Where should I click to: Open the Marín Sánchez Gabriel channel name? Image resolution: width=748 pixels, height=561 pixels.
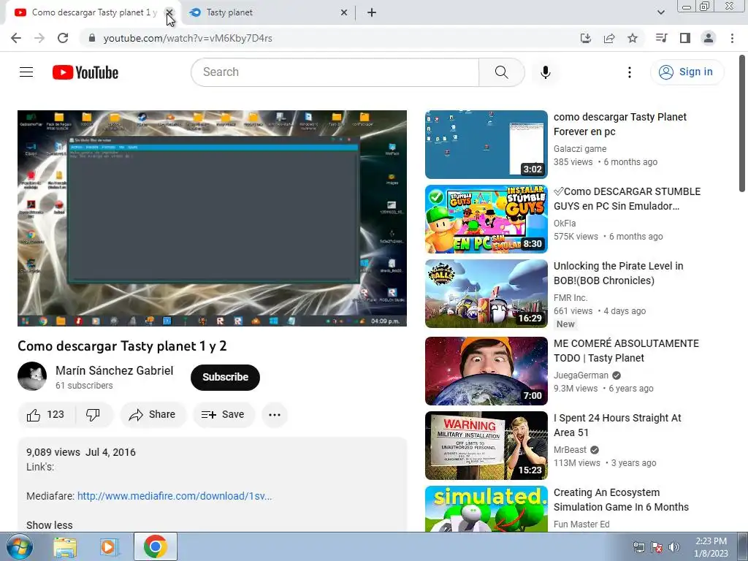click(x=115, y=370)
